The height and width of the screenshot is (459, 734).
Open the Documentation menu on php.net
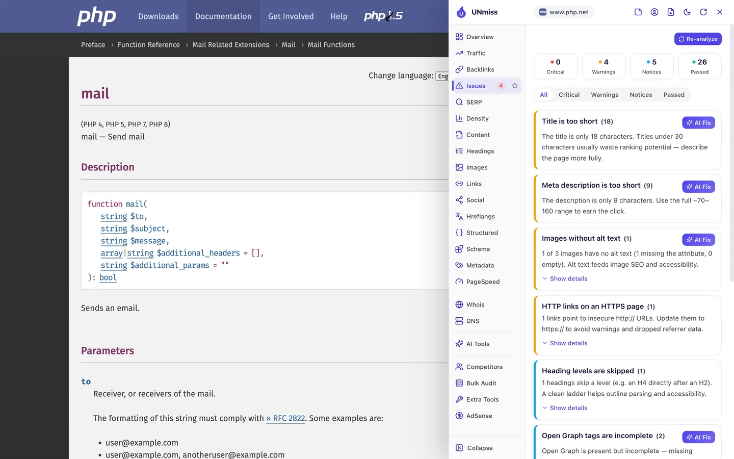(x=223, y=16)
